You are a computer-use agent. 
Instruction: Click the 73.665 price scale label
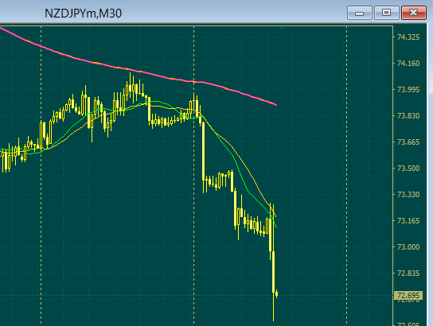click(x=408, y=142)
